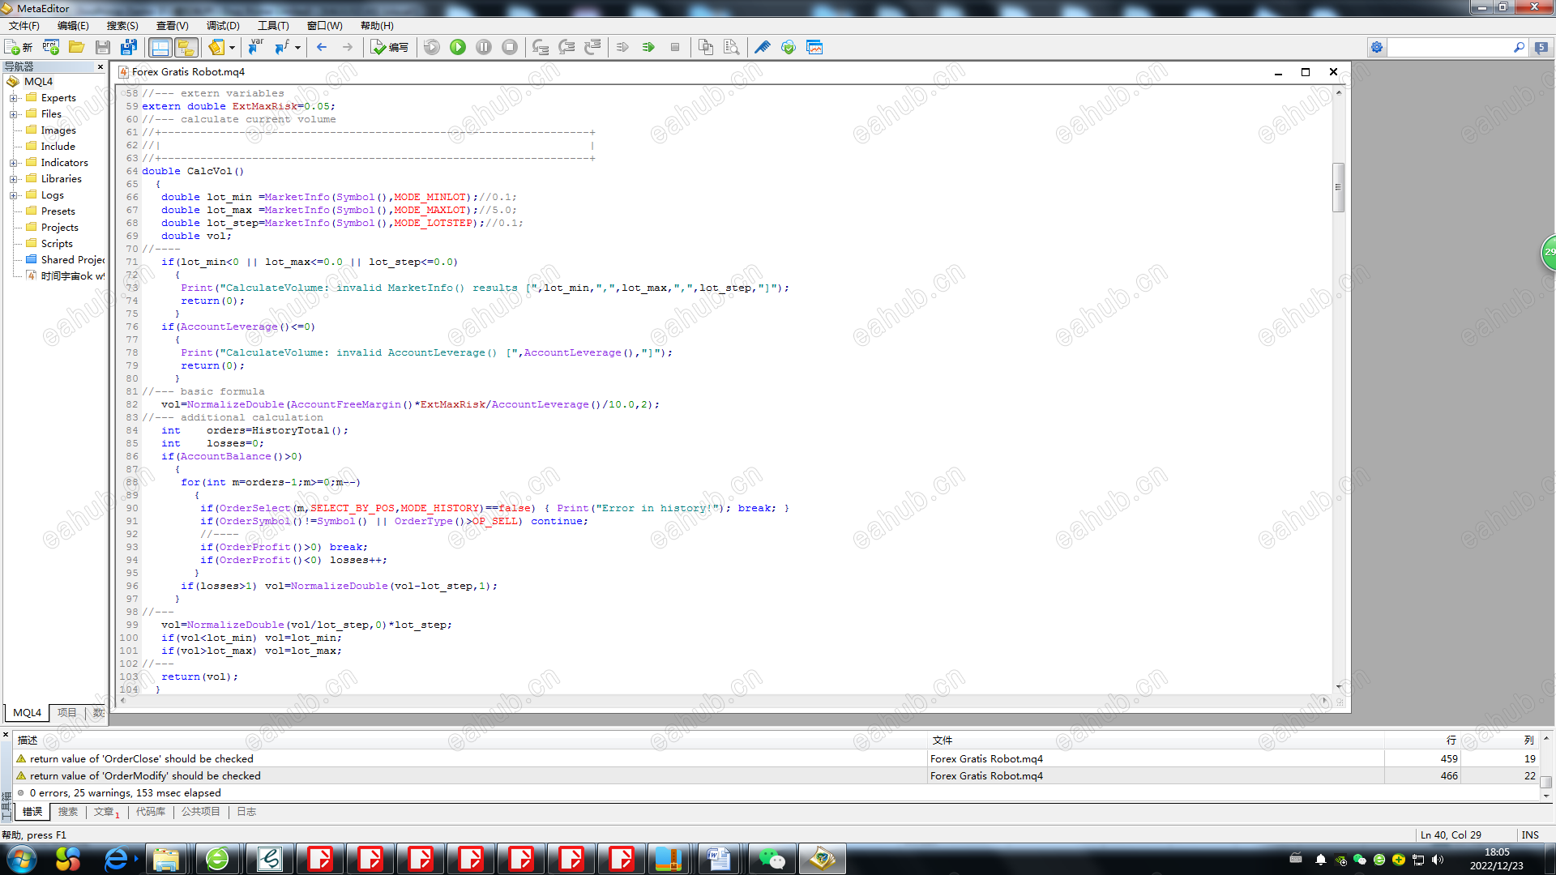Click the Compile (编写) button

[x=390, y=47]
